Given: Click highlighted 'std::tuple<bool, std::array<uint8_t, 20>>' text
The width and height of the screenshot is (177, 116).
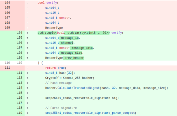Looking at the screenshot, I should pos(74,33).
